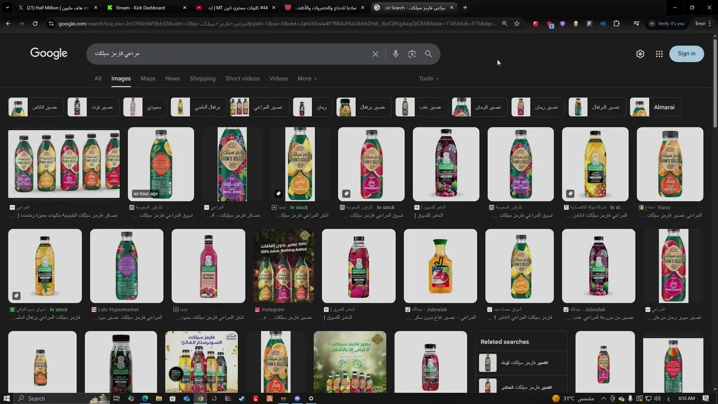Open the Discord icon in the taskbar
Image resolution: width=718 pixels, height=404 pixels.
coord(297,398)
